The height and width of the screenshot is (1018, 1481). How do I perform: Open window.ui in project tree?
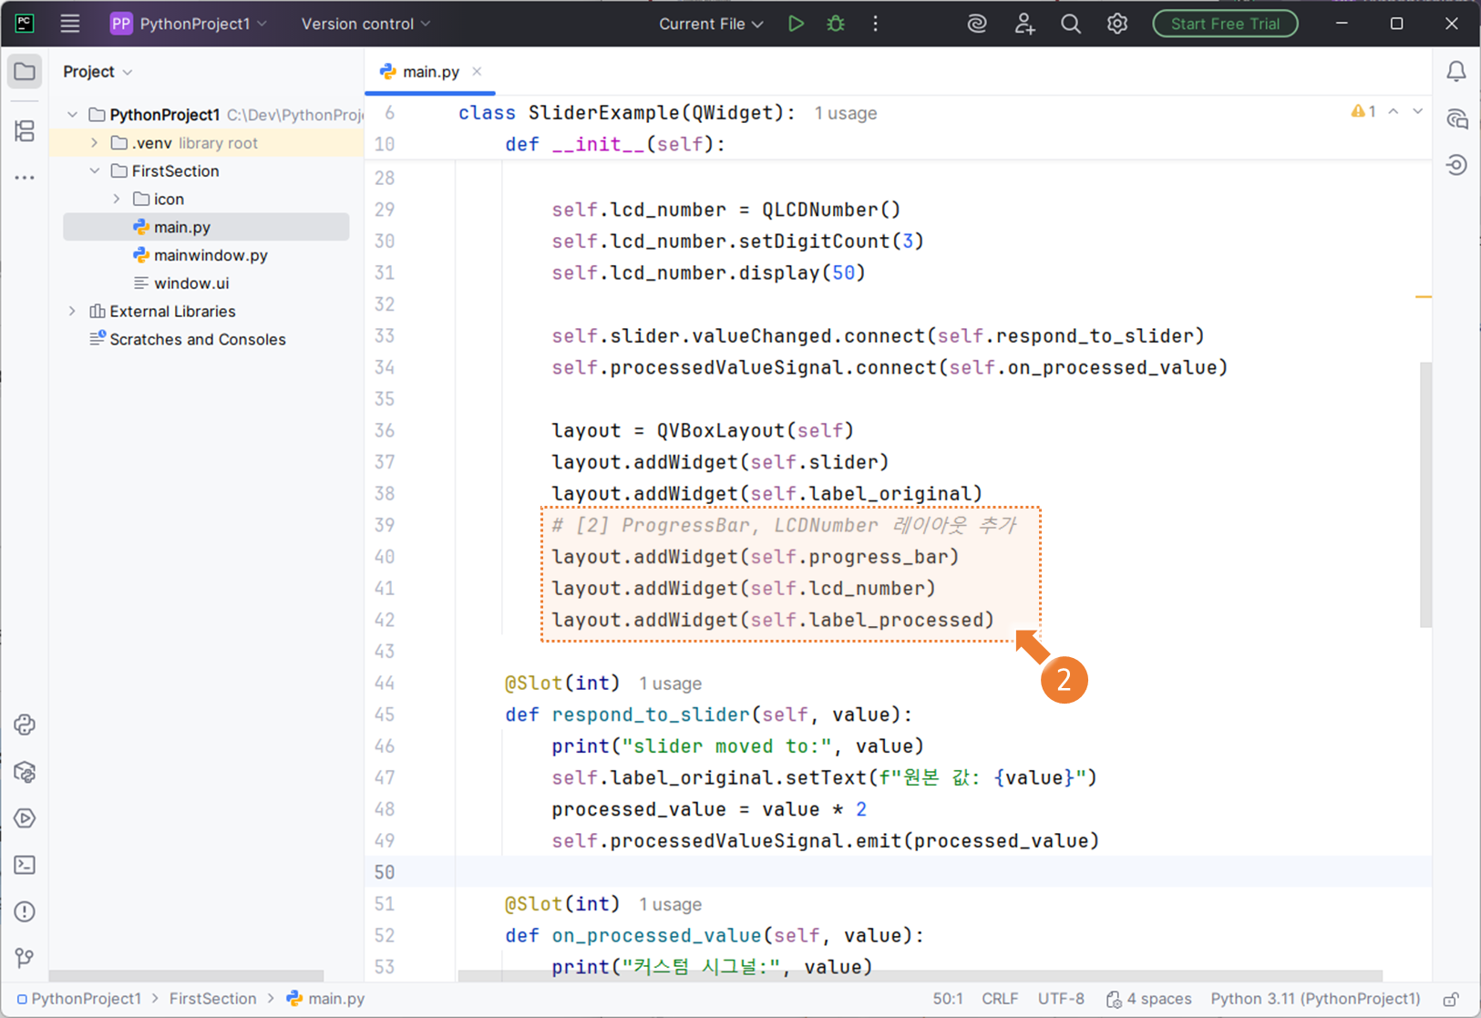coord(190,283)
